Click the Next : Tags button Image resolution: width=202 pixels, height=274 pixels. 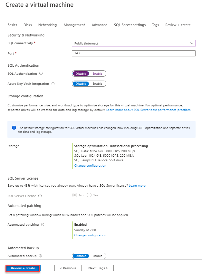(98, 268)
